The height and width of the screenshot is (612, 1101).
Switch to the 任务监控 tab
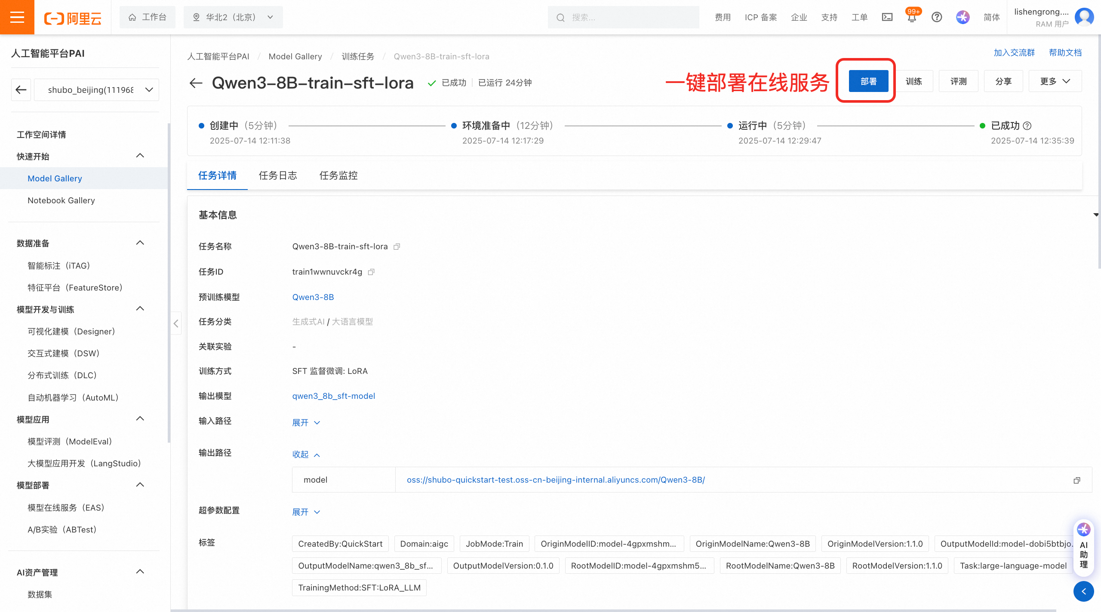pos(338,175)
